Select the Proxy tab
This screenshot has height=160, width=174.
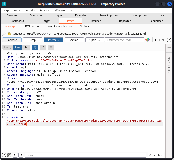click(70, 21)
